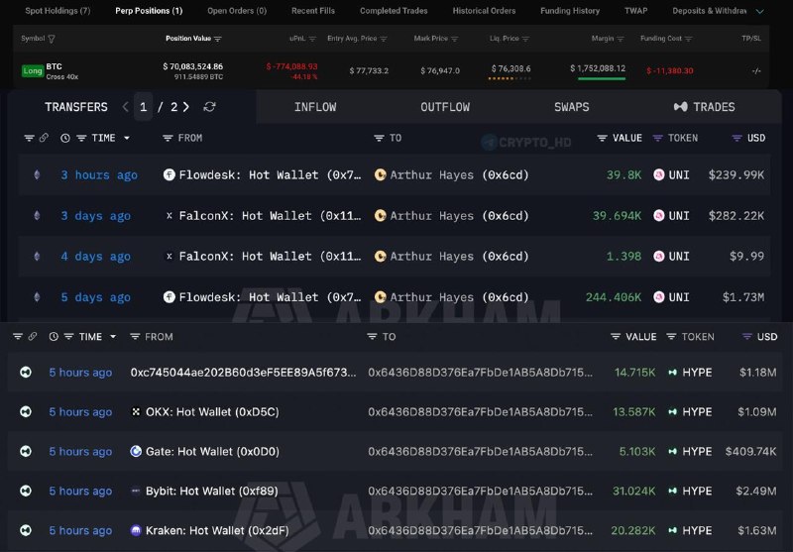Select the Recent Fills tab
The width and height of the screenshot is (793, 552).
point(313,11)
